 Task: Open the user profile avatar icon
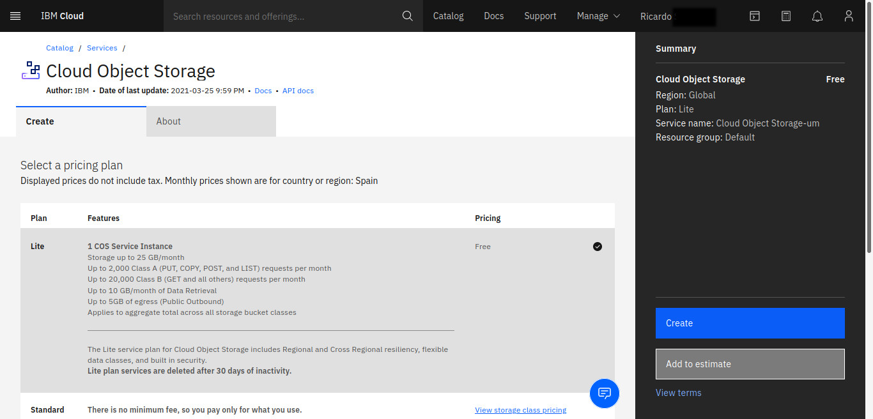tap(849, 16)
